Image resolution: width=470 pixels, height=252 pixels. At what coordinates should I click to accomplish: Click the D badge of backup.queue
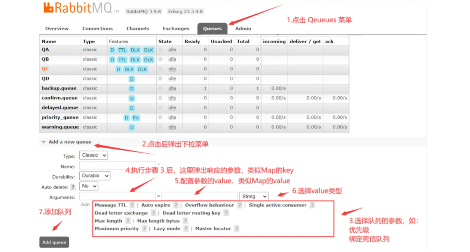click(x=132, y=89)
